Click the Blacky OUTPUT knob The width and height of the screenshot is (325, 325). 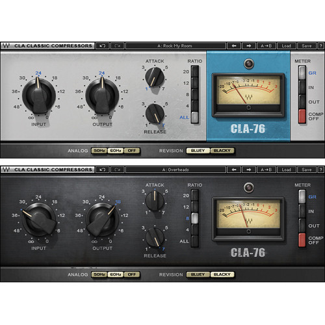point(102,220)
